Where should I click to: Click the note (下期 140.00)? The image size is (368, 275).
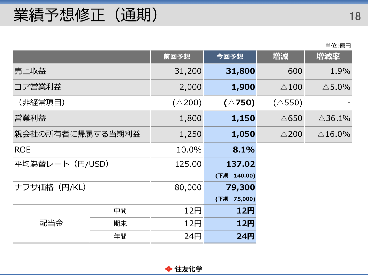(235, 176)
